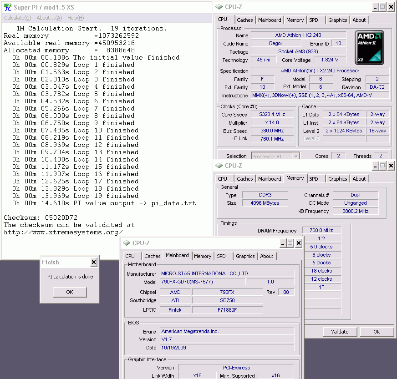The height and width of the screenshot is (379, 397).
Task: Close the Finish dialog with X button
Action: [x=94, y=262]
